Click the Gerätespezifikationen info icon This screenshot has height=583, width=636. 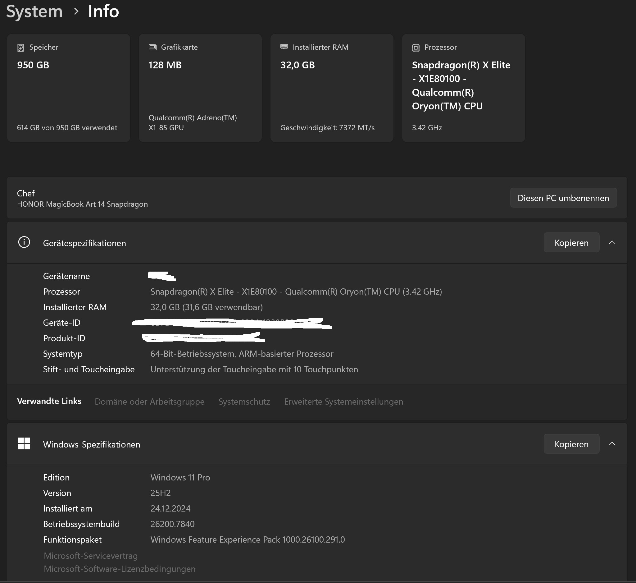[x=24, y=242]
